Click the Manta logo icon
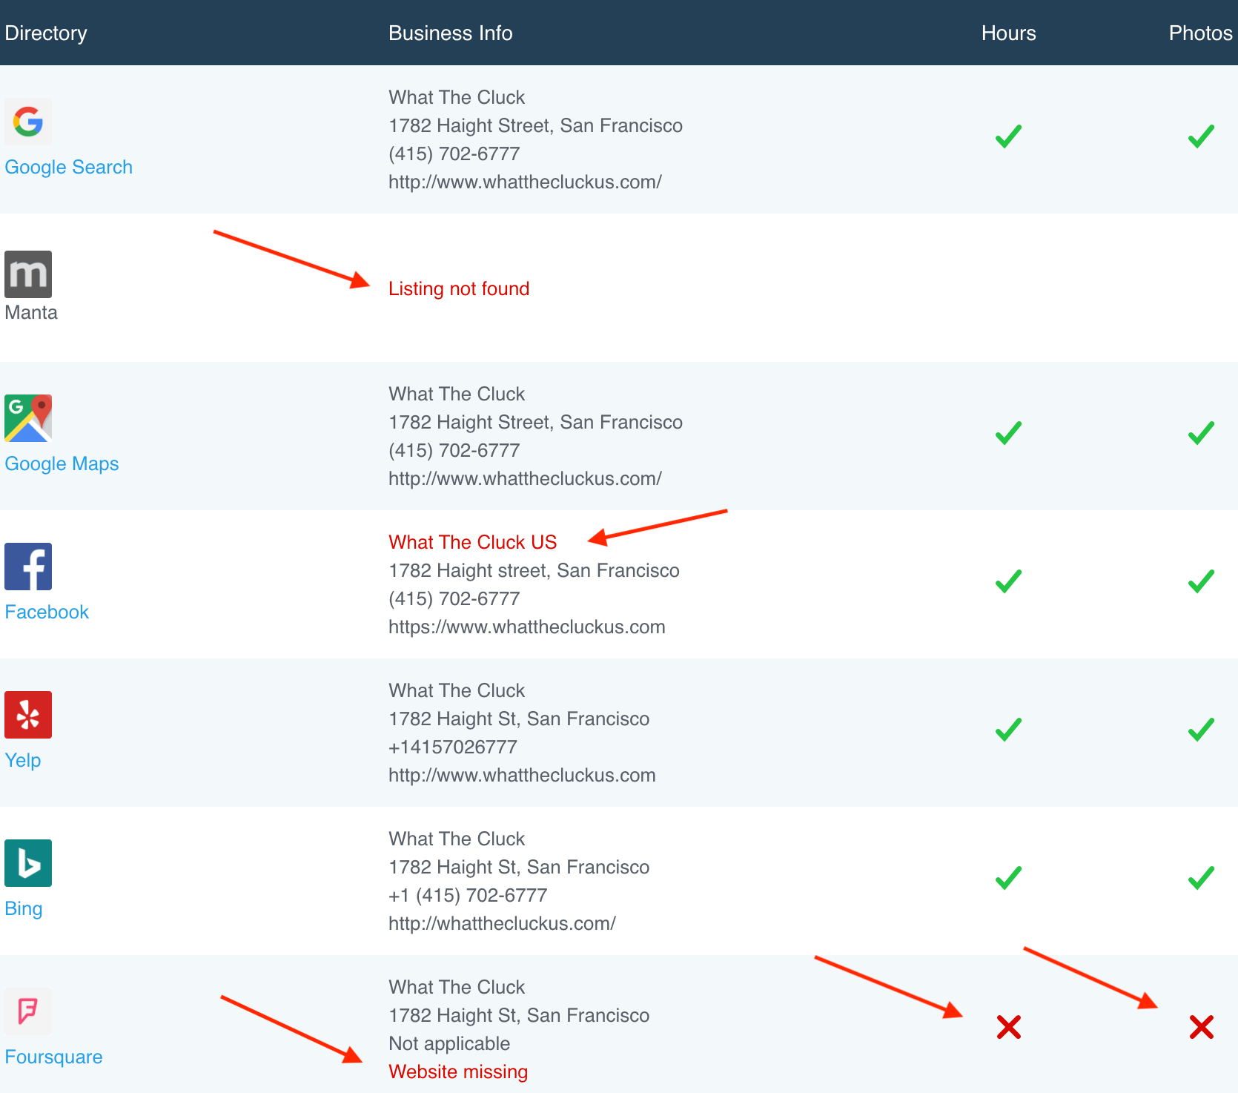 click(x=28, y=274)
